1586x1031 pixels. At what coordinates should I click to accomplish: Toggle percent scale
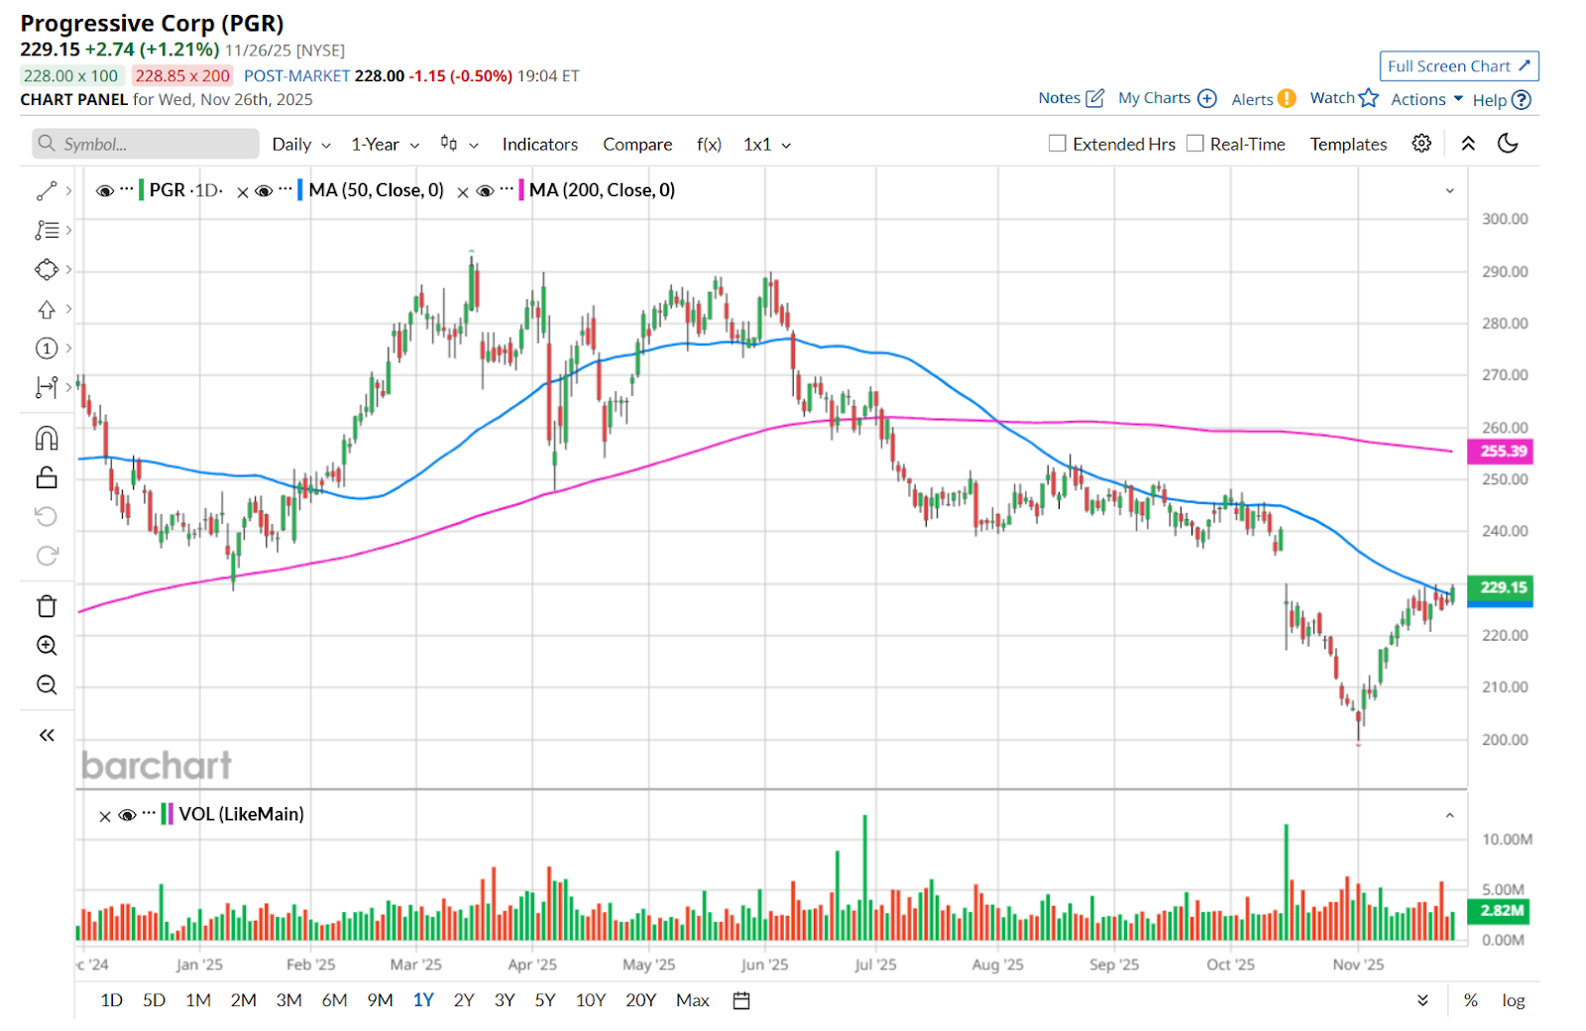click(x=1471, y=1000)
